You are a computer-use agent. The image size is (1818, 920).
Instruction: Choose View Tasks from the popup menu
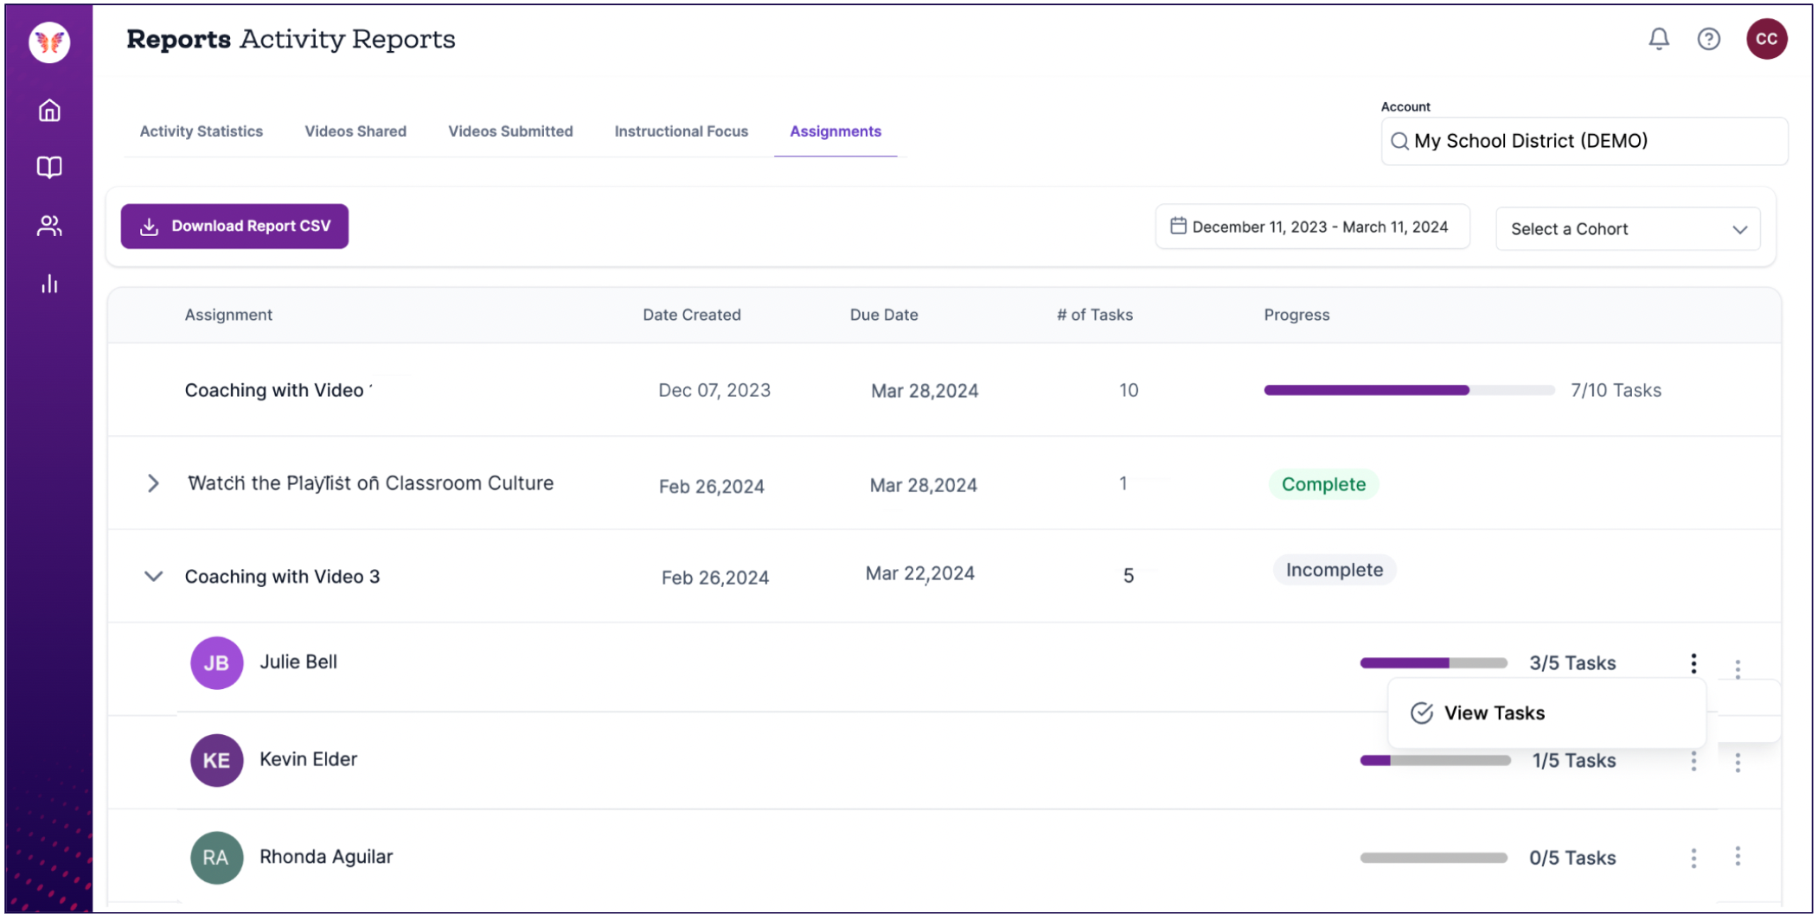[1493, 713]
